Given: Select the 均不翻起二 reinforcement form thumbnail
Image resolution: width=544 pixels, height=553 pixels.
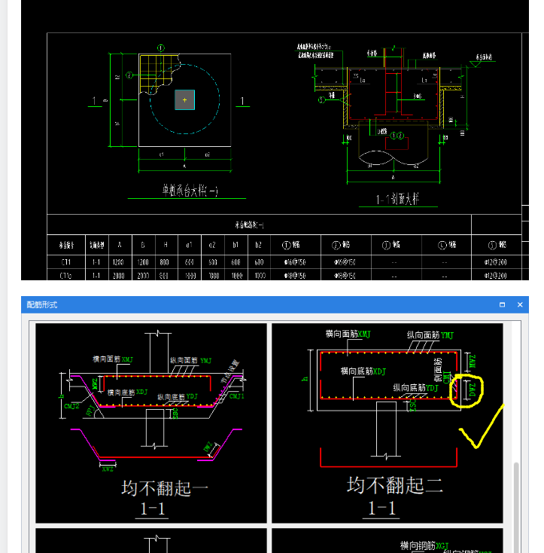Looking at the screenshot, I should (387, 423).
